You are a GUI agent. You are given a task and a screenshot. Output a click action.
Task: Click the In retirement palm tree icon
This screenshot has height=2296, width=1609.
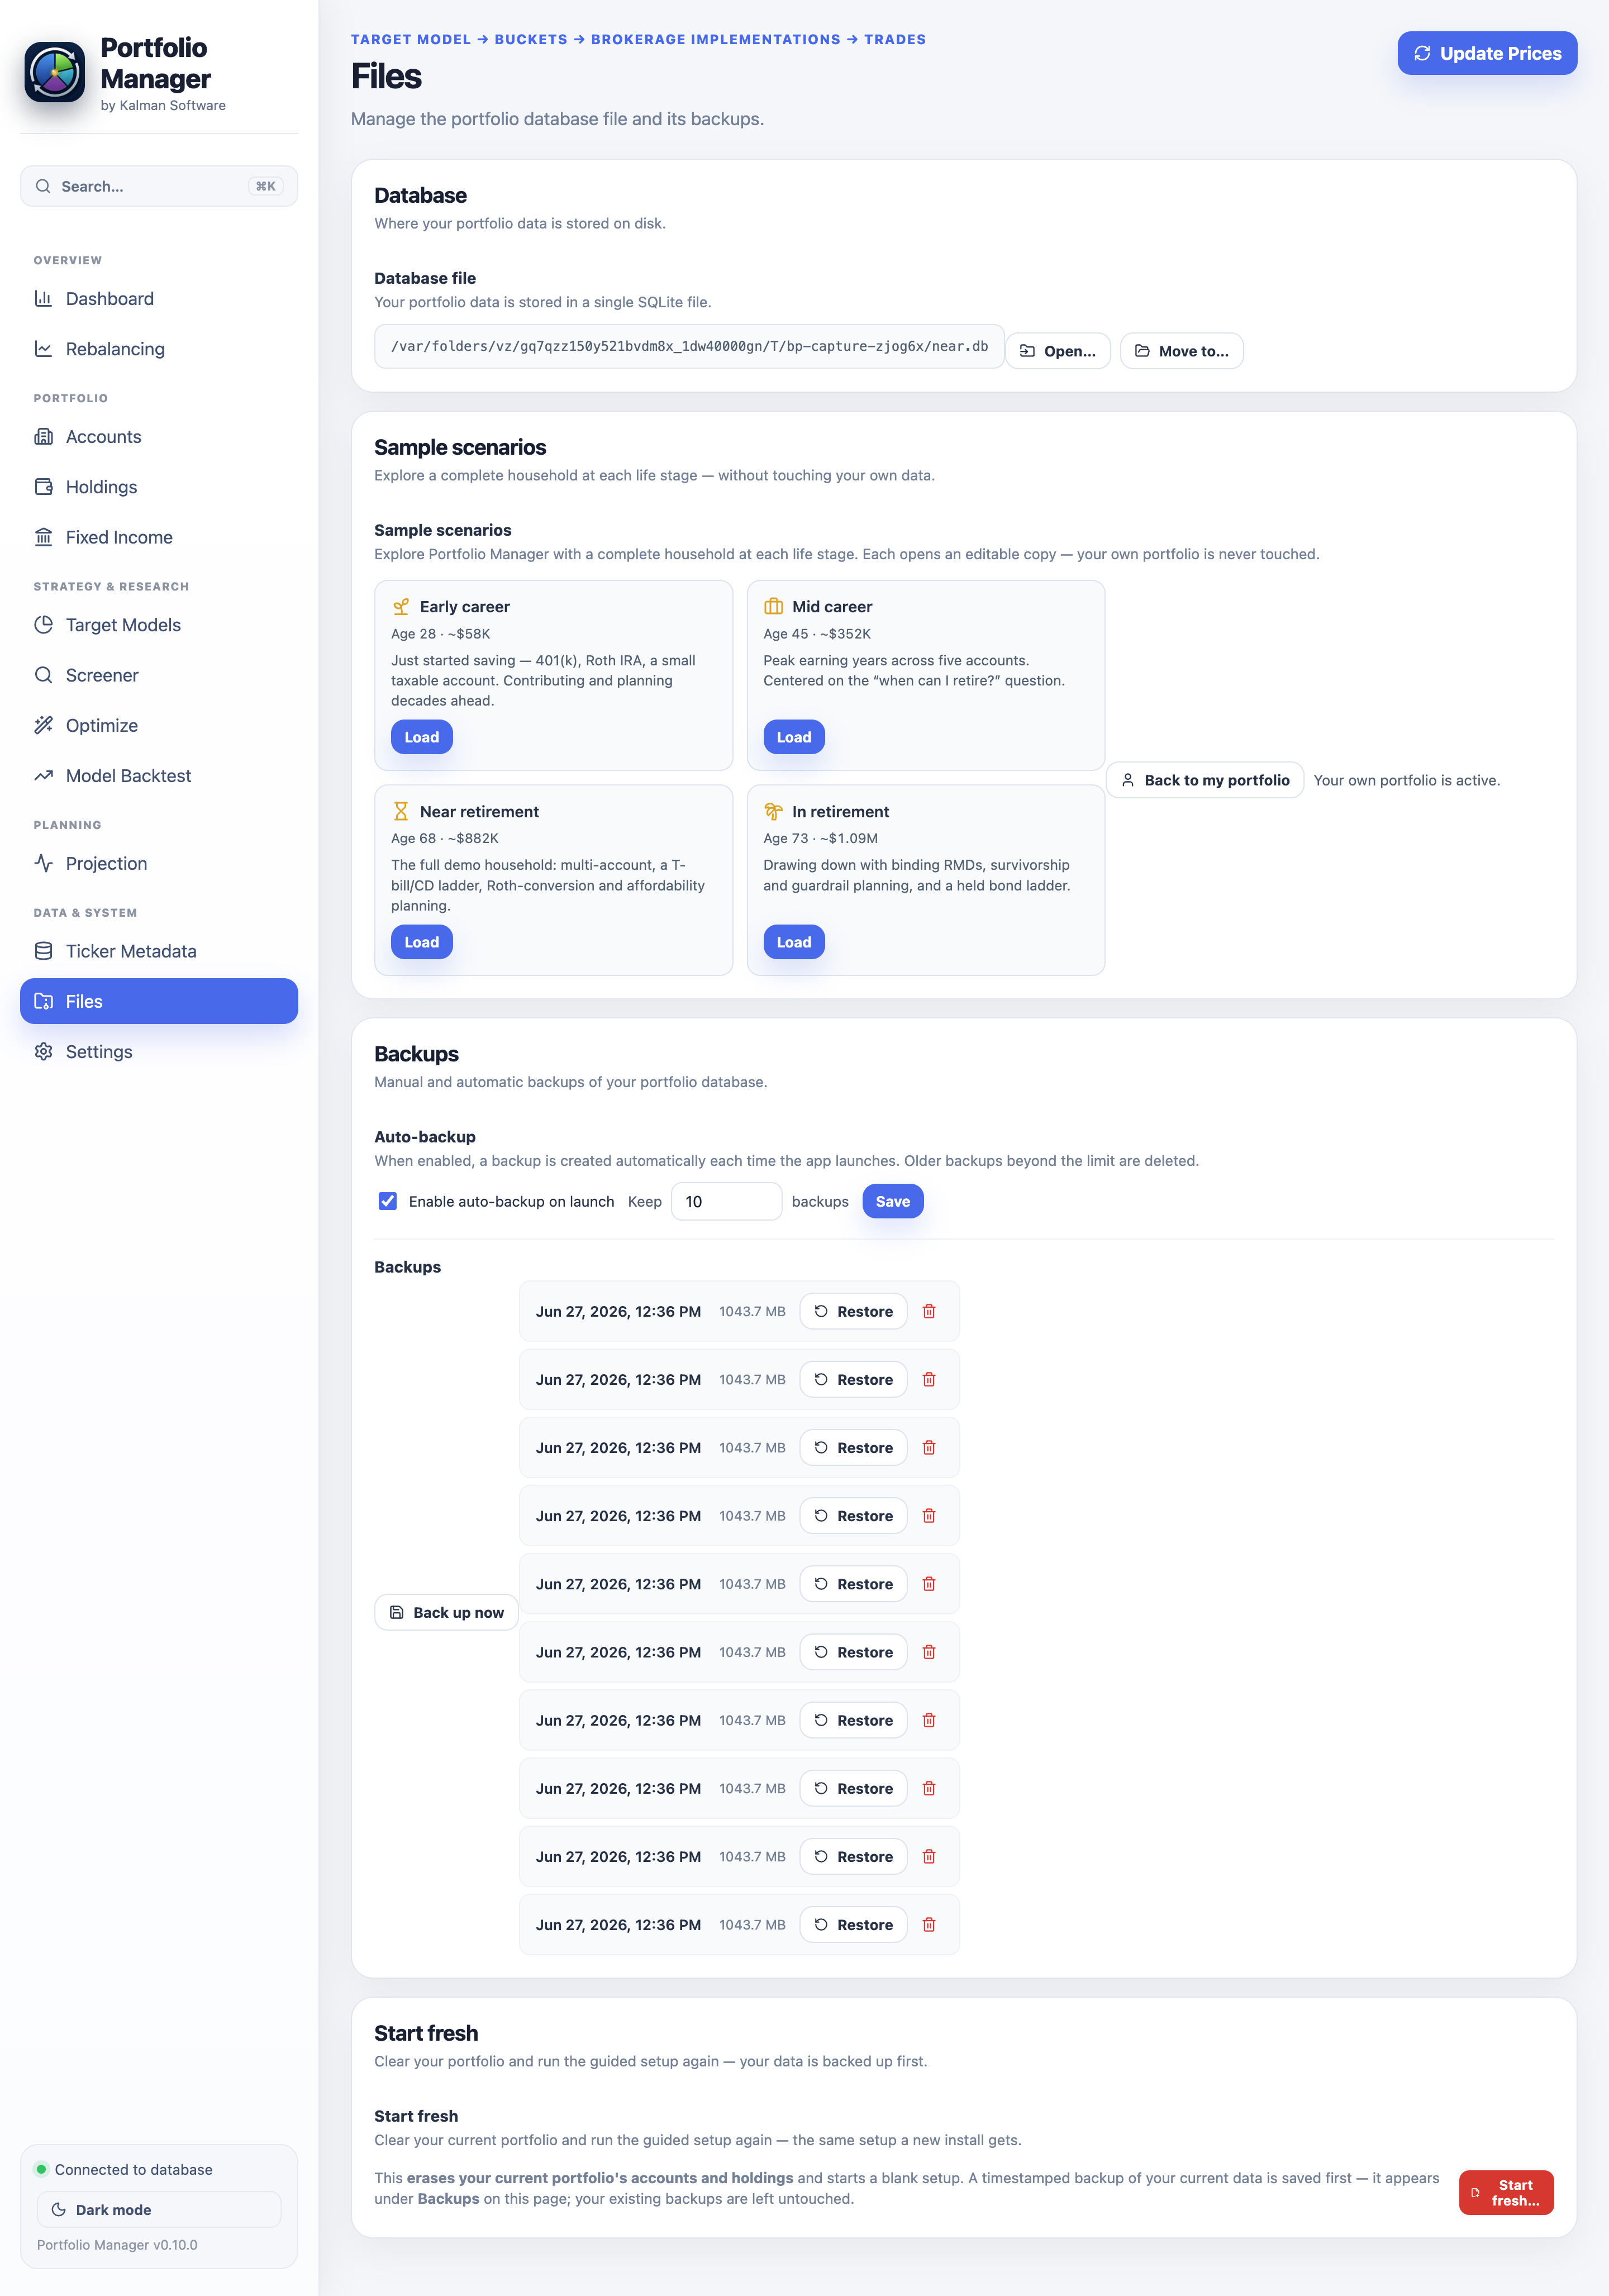pyautogui.click(x=773, y=811)
